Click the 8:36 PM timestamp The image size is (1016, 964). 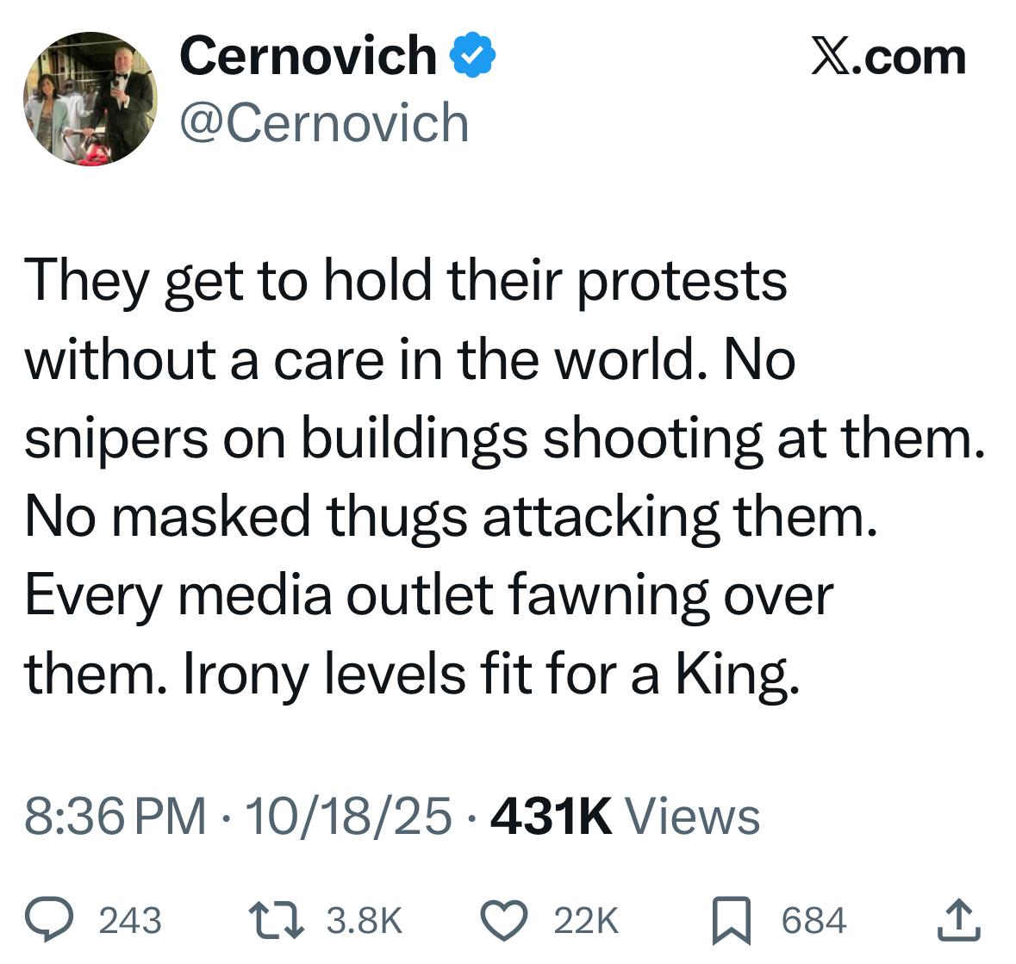point(115,816)
